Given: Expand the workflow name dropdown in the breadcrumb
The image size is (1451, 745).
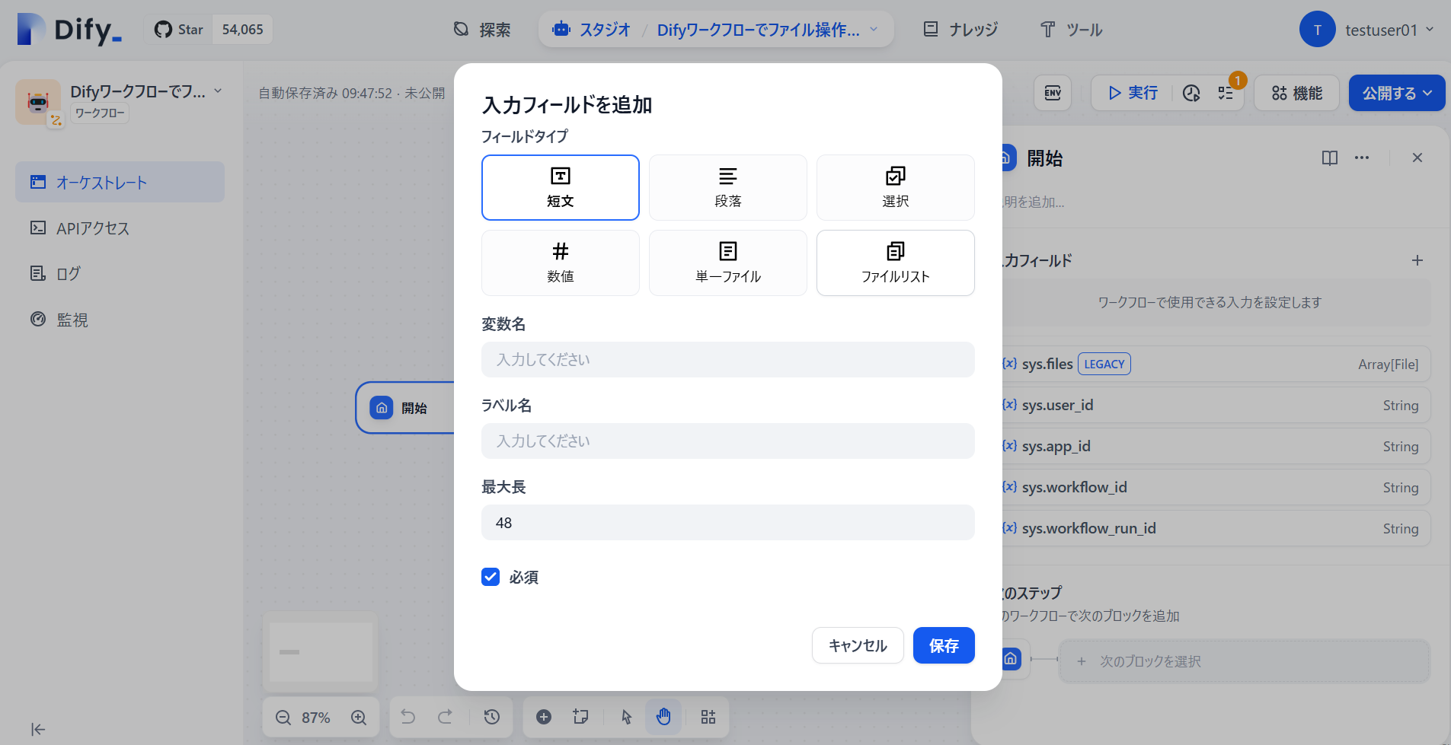Looking at the screenshot, I should (872, 30).
